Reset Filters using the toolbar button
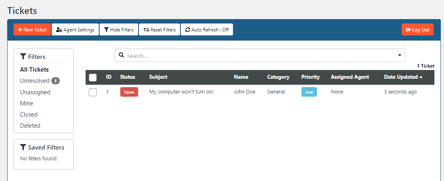The image size is (444, 181). click(x=159, y=30)
